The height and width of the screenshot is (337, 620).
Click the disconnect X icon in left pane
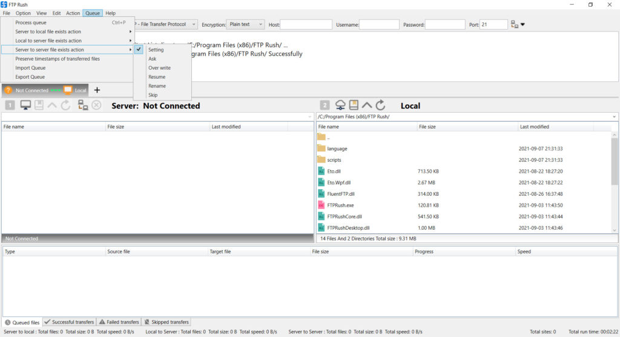coord(96,105)
